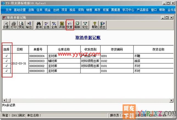Select the 木雕 inventory name cell

pos(154,56)
